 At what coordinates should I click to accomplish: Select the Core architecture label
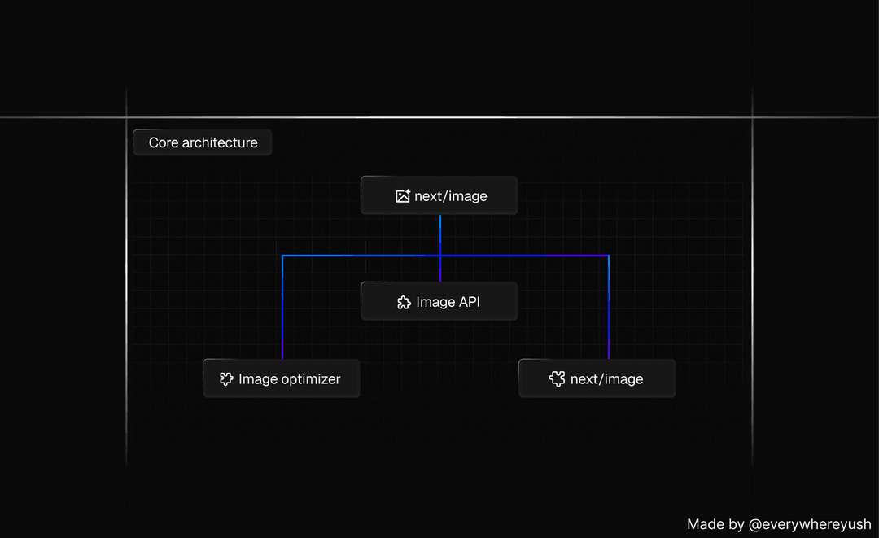pyautogui.click(x=203, y=142)
